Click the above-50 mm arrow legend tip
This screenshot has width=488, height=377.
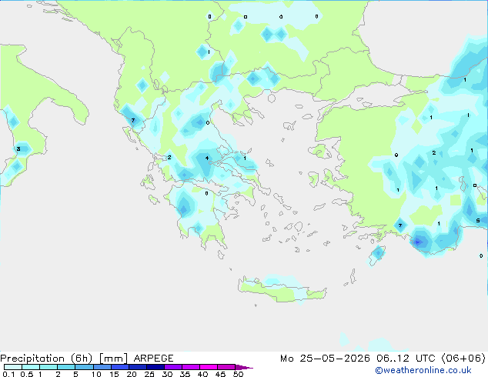(244, 367)
